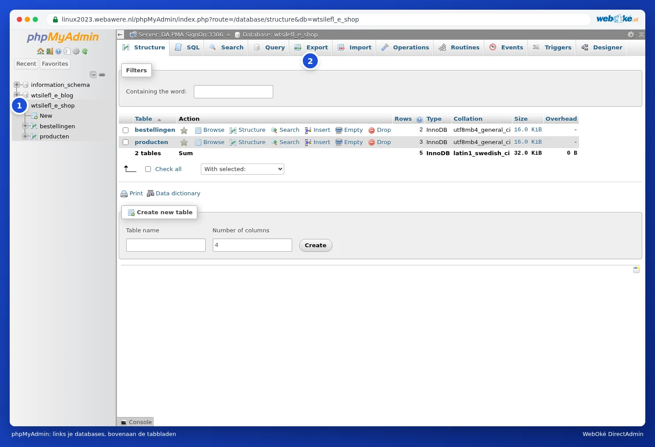This screenshot has height=447, width=655.
Task: Sort by the Table column header
Action: pos(143,119)
